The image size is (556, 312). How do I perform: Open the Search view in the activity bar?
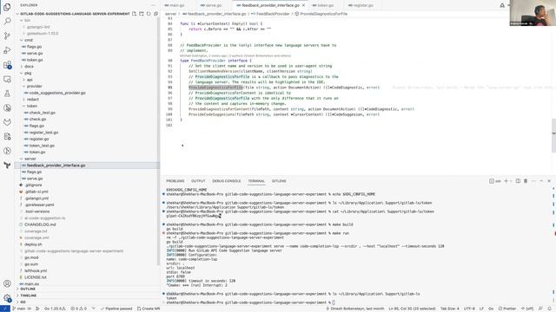7,21
